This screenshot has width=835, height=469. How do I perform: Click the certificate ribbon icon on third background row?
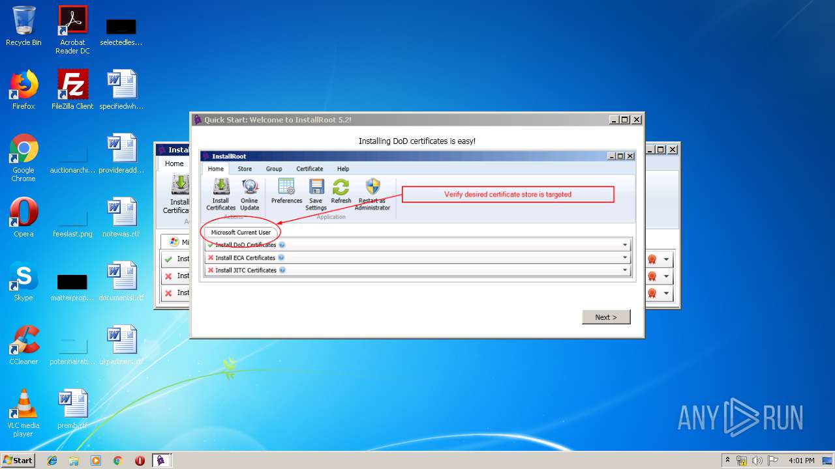652,293
